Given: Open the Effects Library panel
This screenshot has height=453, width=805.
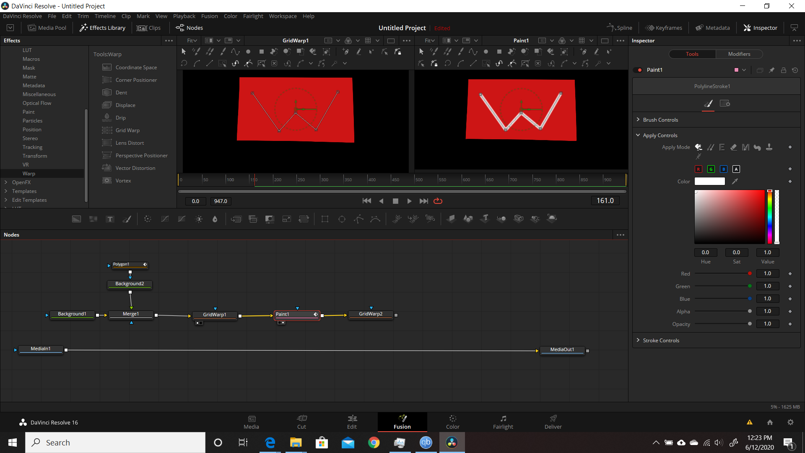Looking at the screenshot, I should (103, 28).
